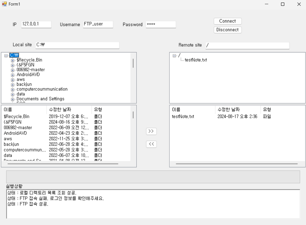
Task: Click the Connect button
Action: coord(227,21)
